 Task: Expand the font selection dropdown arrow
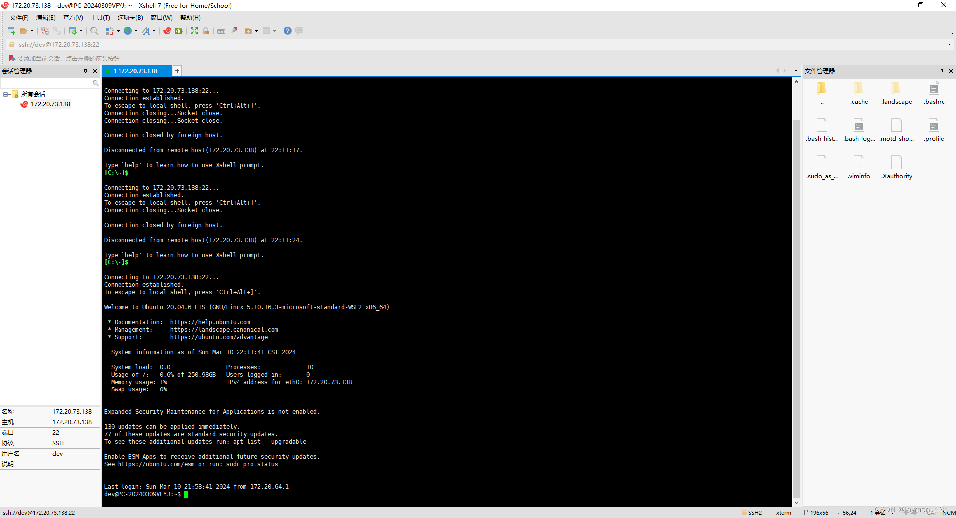(154, 31)
